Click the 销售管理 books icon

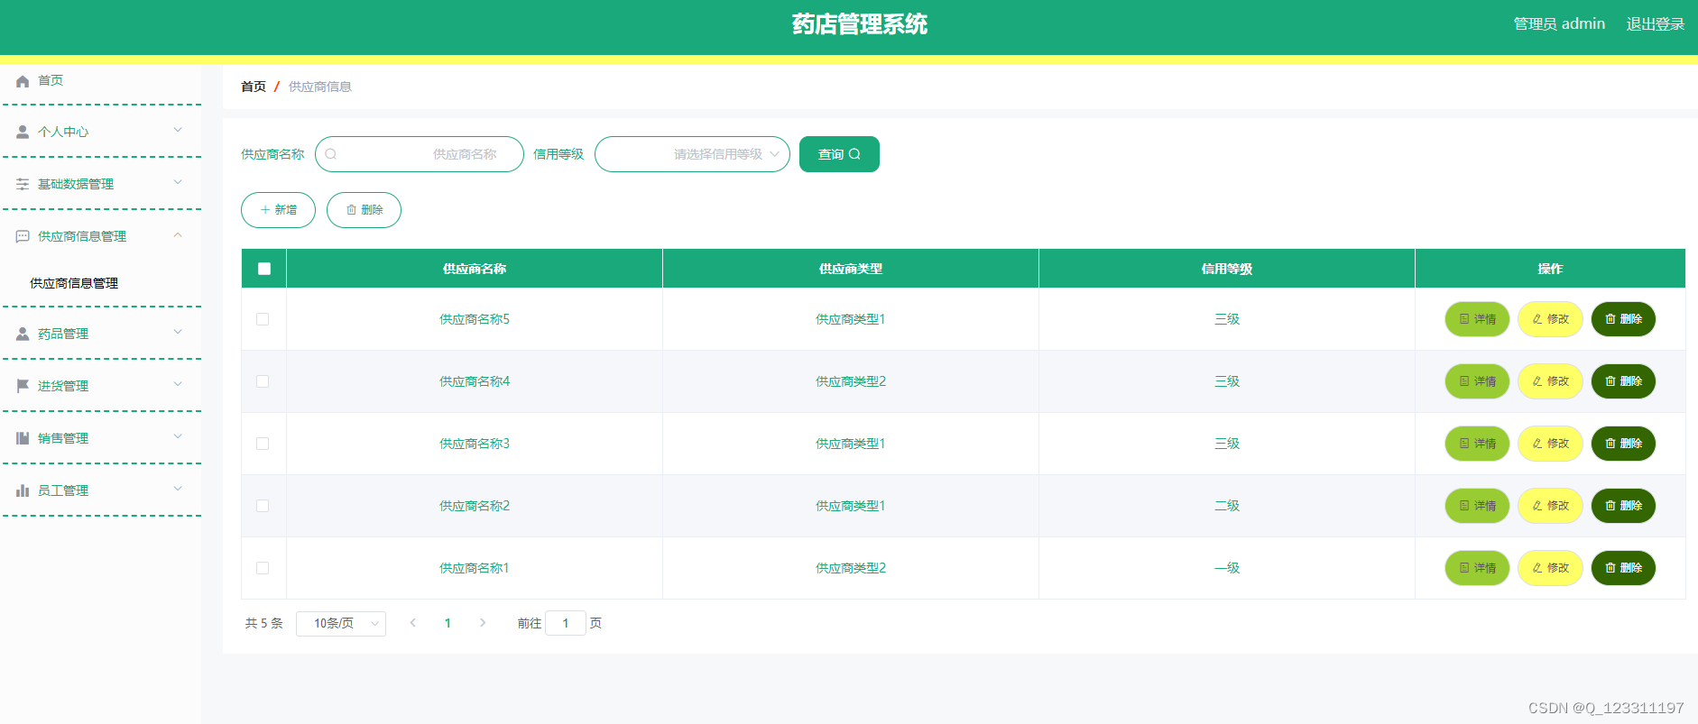(x=23, y=438)
